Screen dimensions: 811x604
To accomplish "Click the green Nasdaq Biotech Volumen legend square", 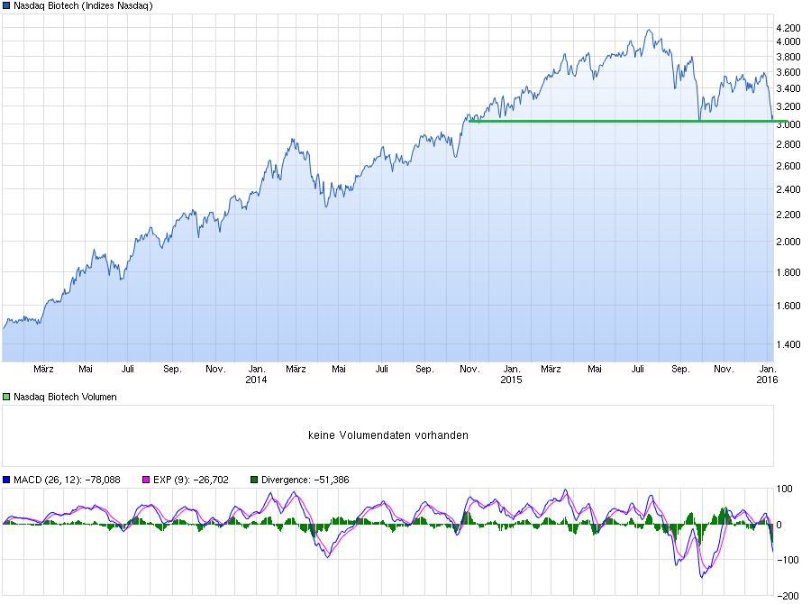I will pyautogui.click(x=7, y=397).
